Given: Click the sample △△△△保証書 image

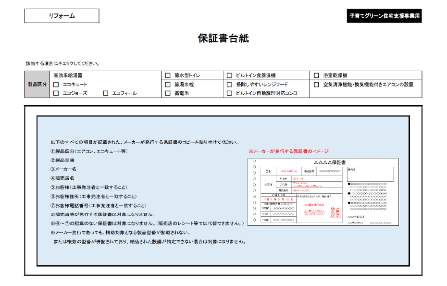Looking at the screenshot, I should [x=323, y=192].
